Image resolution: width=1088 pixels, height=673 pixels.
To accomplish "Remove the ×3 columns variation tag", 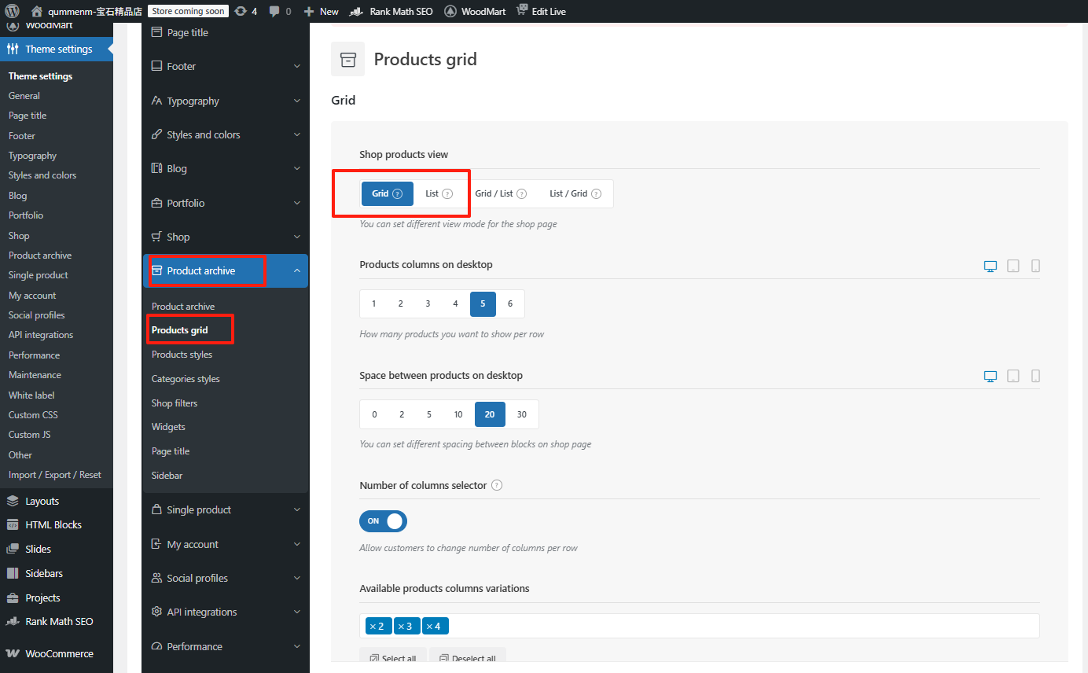I will click(400, 627).
